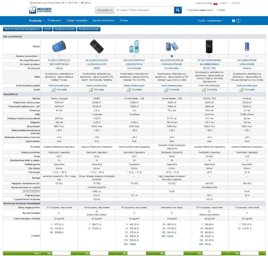This screenshot has width=268, height=256.
Task: Click Qty field for KEMET column
Action: pyautogui.click(x=99, y=253)
